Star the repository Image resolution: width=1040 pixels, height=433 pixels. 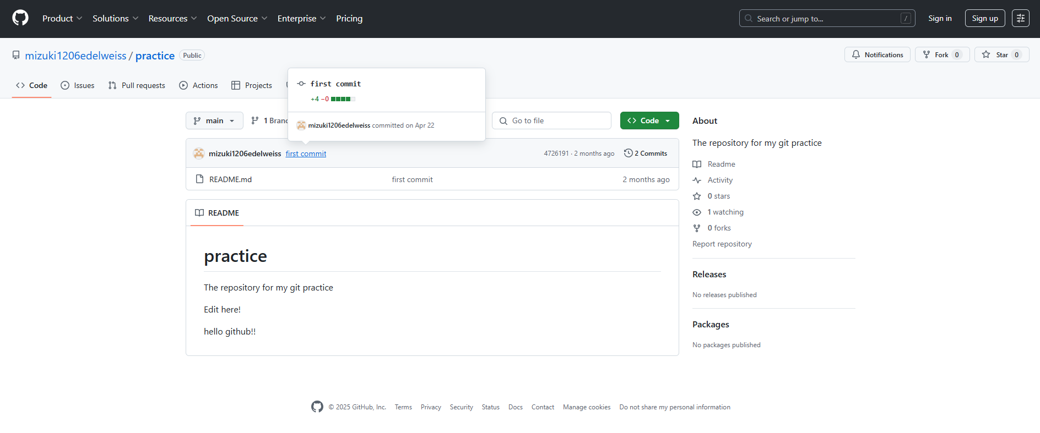coord(1001,54)
